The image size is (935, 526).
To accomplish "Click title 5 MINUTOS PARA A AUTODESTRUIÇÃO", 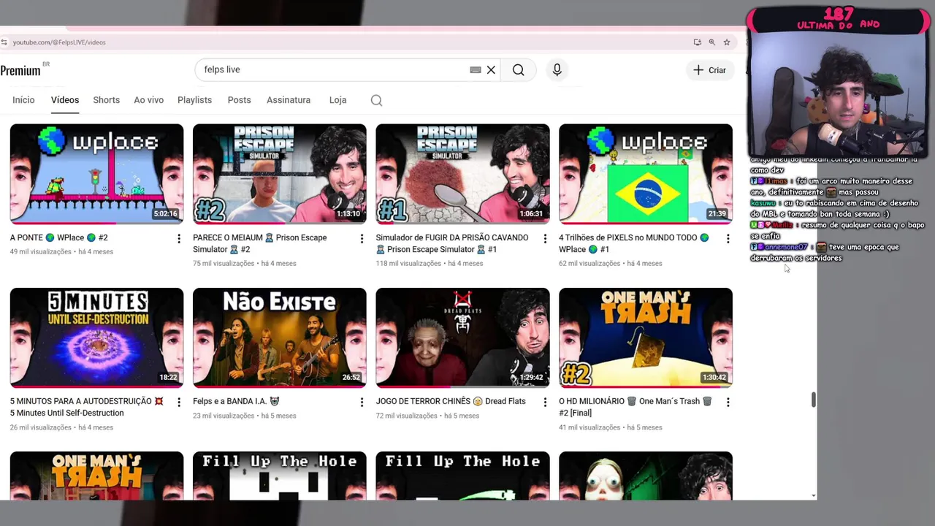I will point(86,407).
